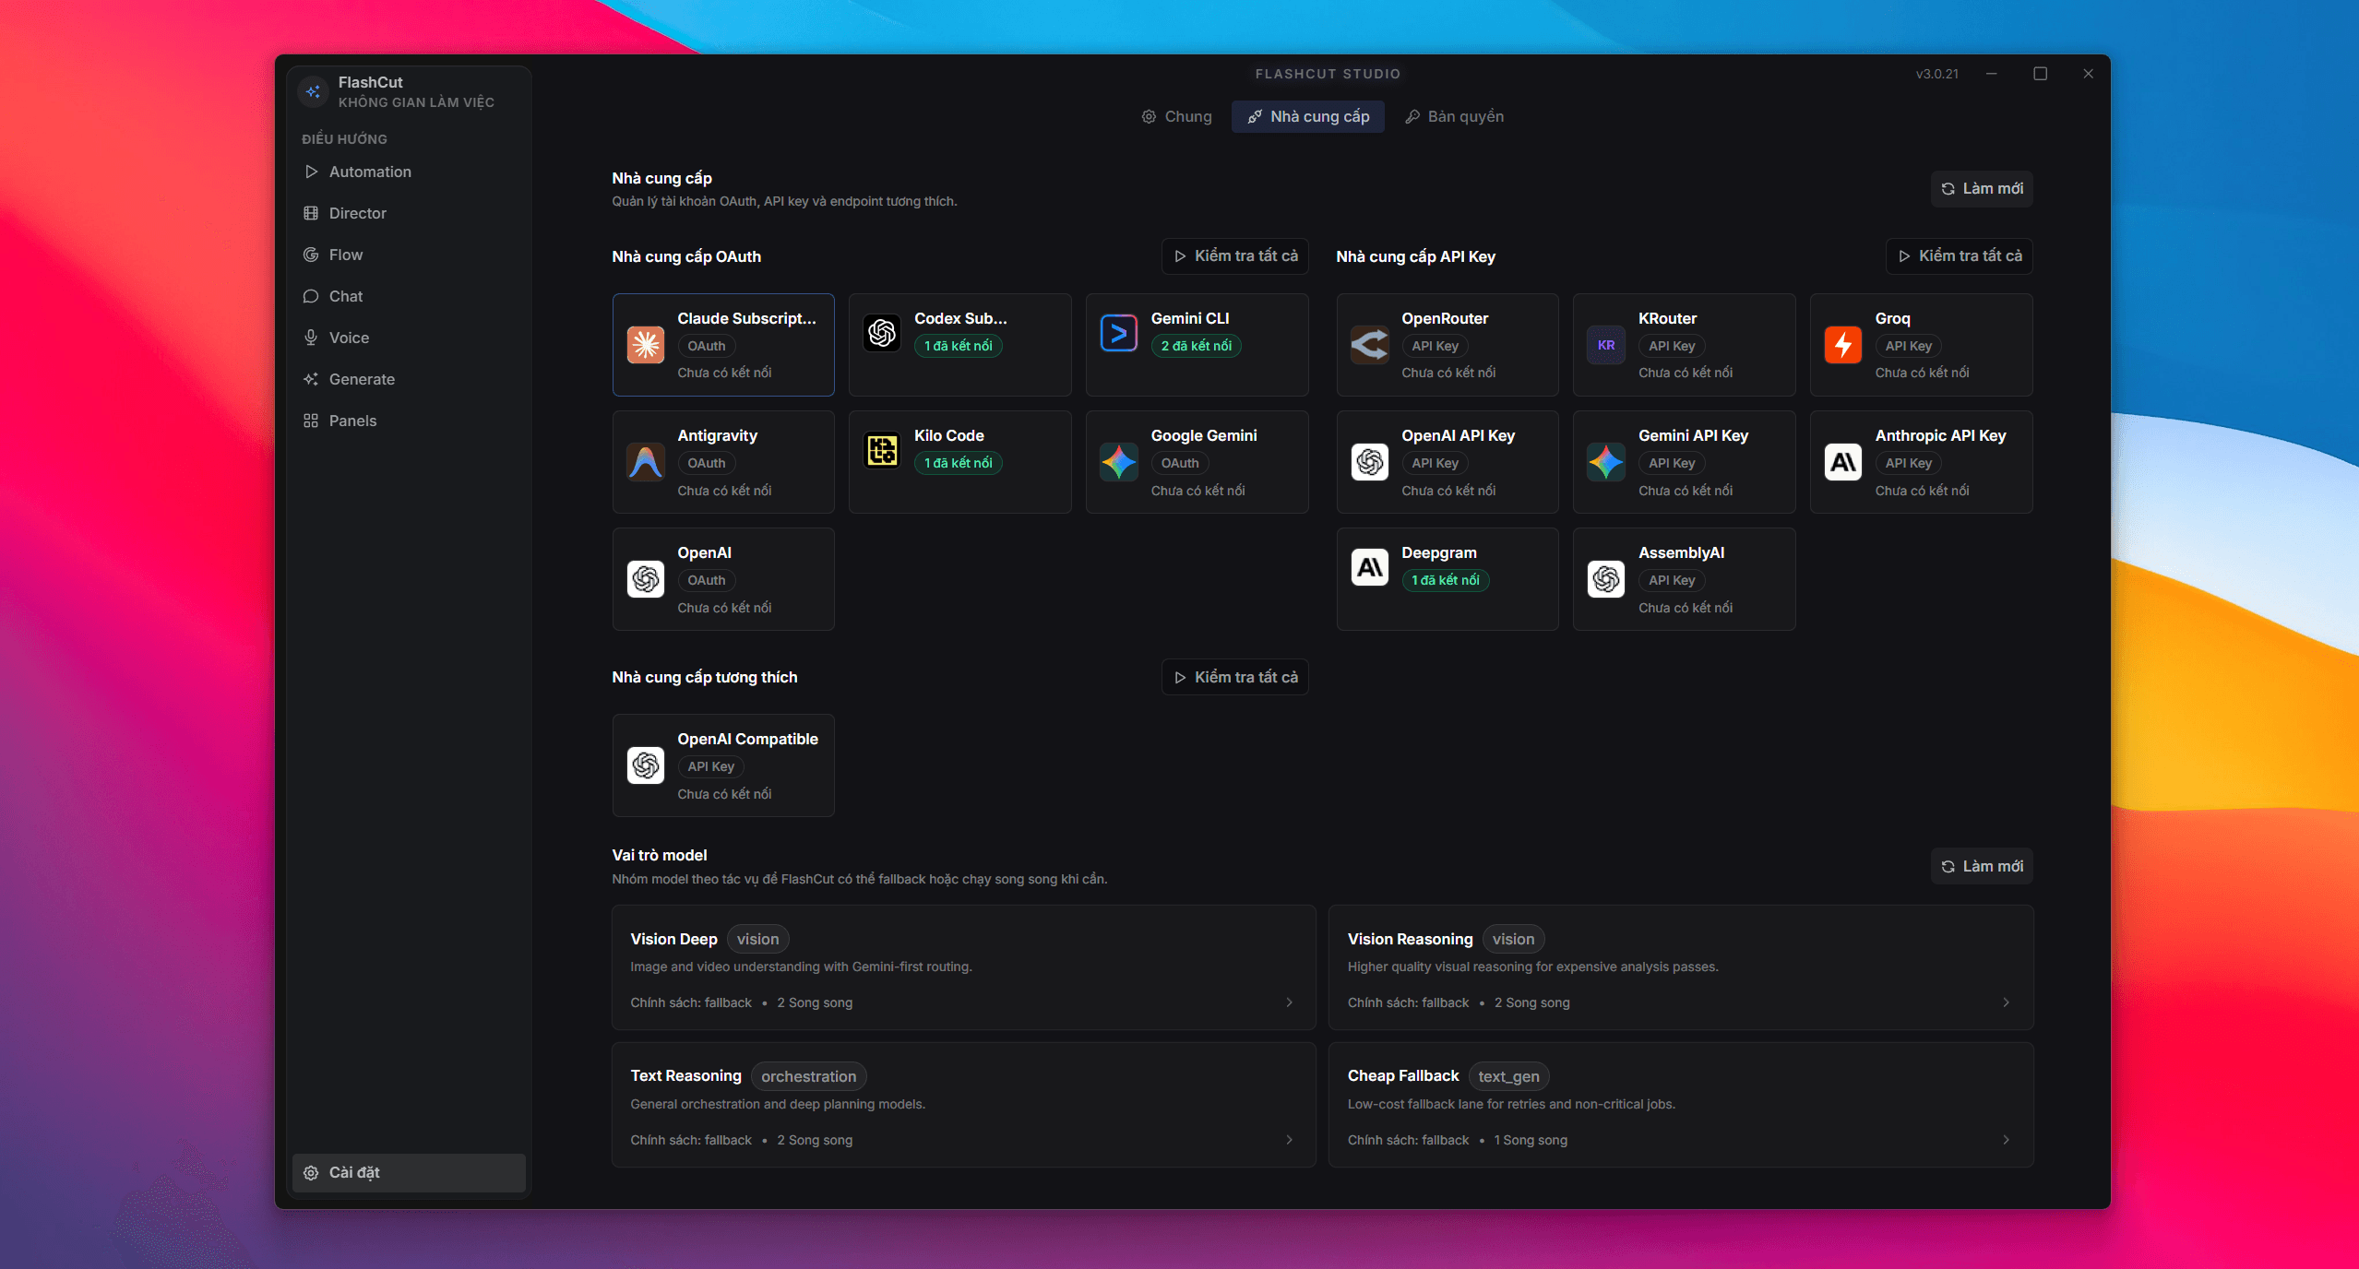
Task: Click the Director film icon in sidebar
Action: click(x=311, y=213)
